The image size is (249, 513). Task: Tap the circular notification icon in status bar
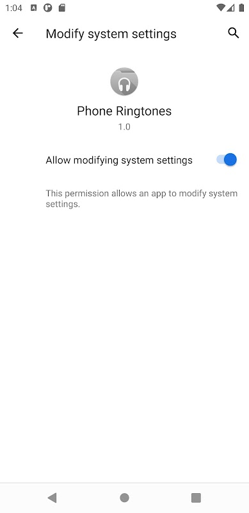point(48,8)
